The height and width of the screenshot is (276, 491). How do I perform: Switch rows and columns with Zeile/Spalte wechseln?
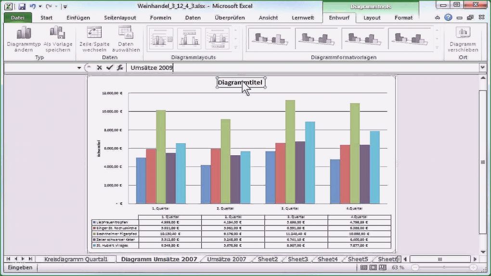click(x=94, y=33)
